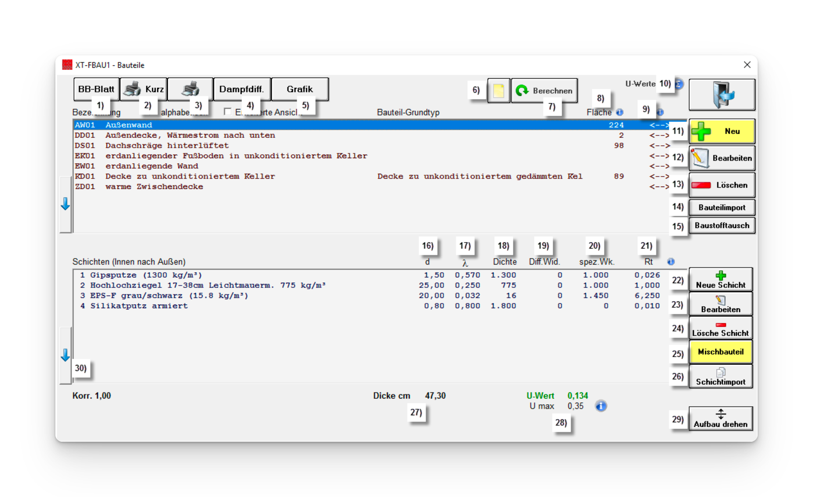
Task: Open the Grafik view
Action: [300, 89]
